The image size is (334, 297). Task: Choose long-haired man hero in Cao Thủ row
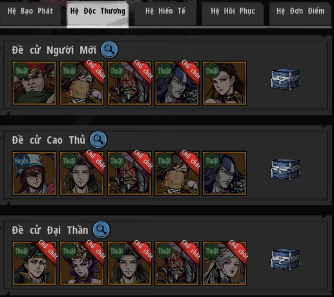pyautogui.click(x=81, y=173)
